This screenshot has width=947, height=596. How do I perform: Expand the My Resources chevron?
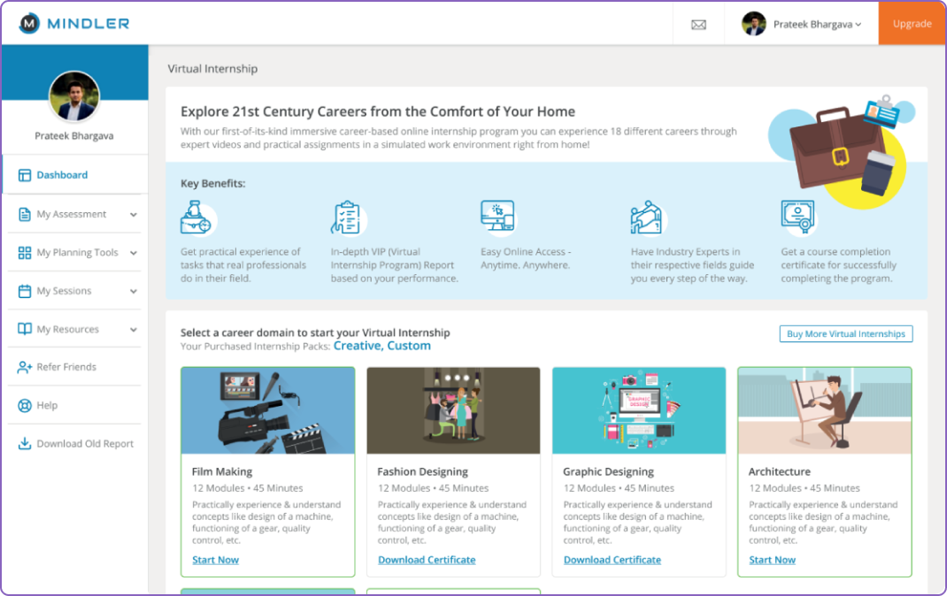[x=134, y=330]
